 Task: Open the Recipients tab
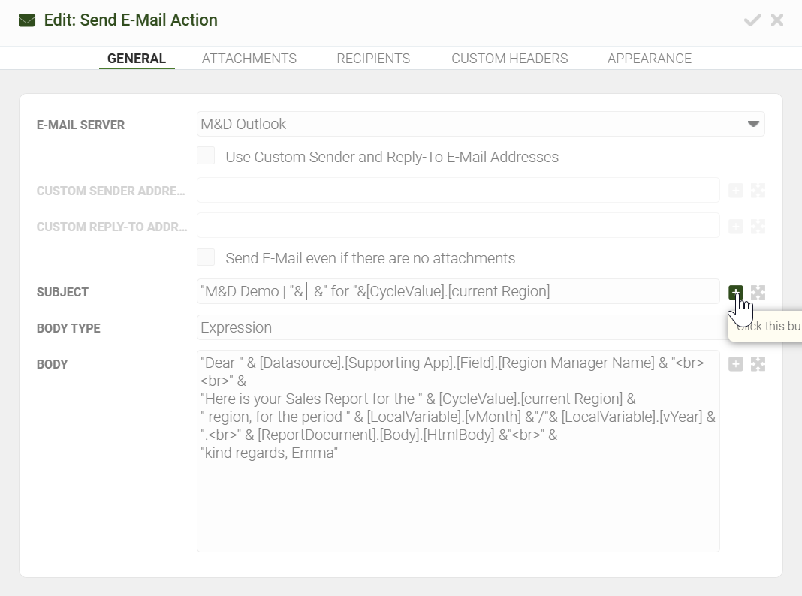[x=373, y=59]
